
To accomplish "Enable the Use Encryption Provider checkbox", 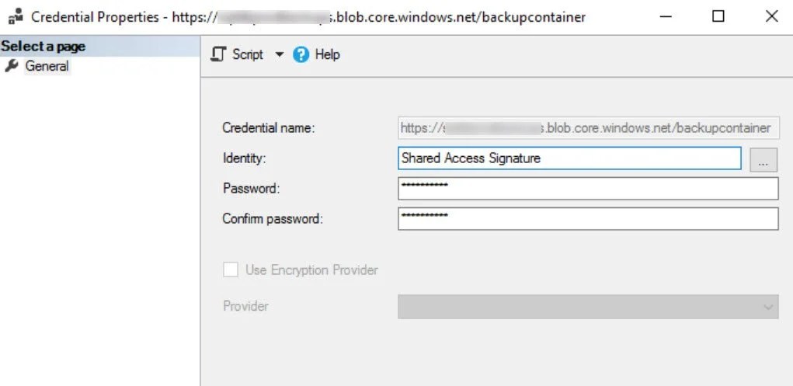I will pyautogui.click(x=231, y=270).
